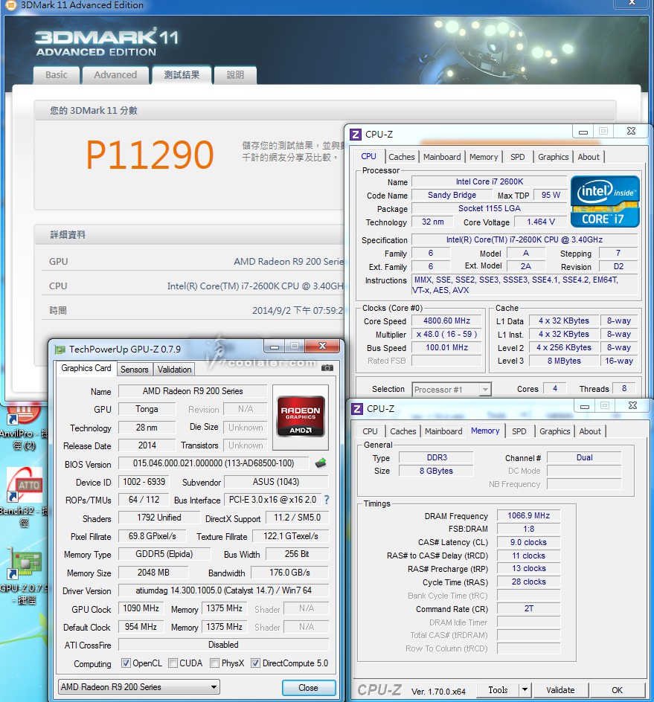Open SPD tab in upper CPU-Z window
654x702 pixels.
517,157
